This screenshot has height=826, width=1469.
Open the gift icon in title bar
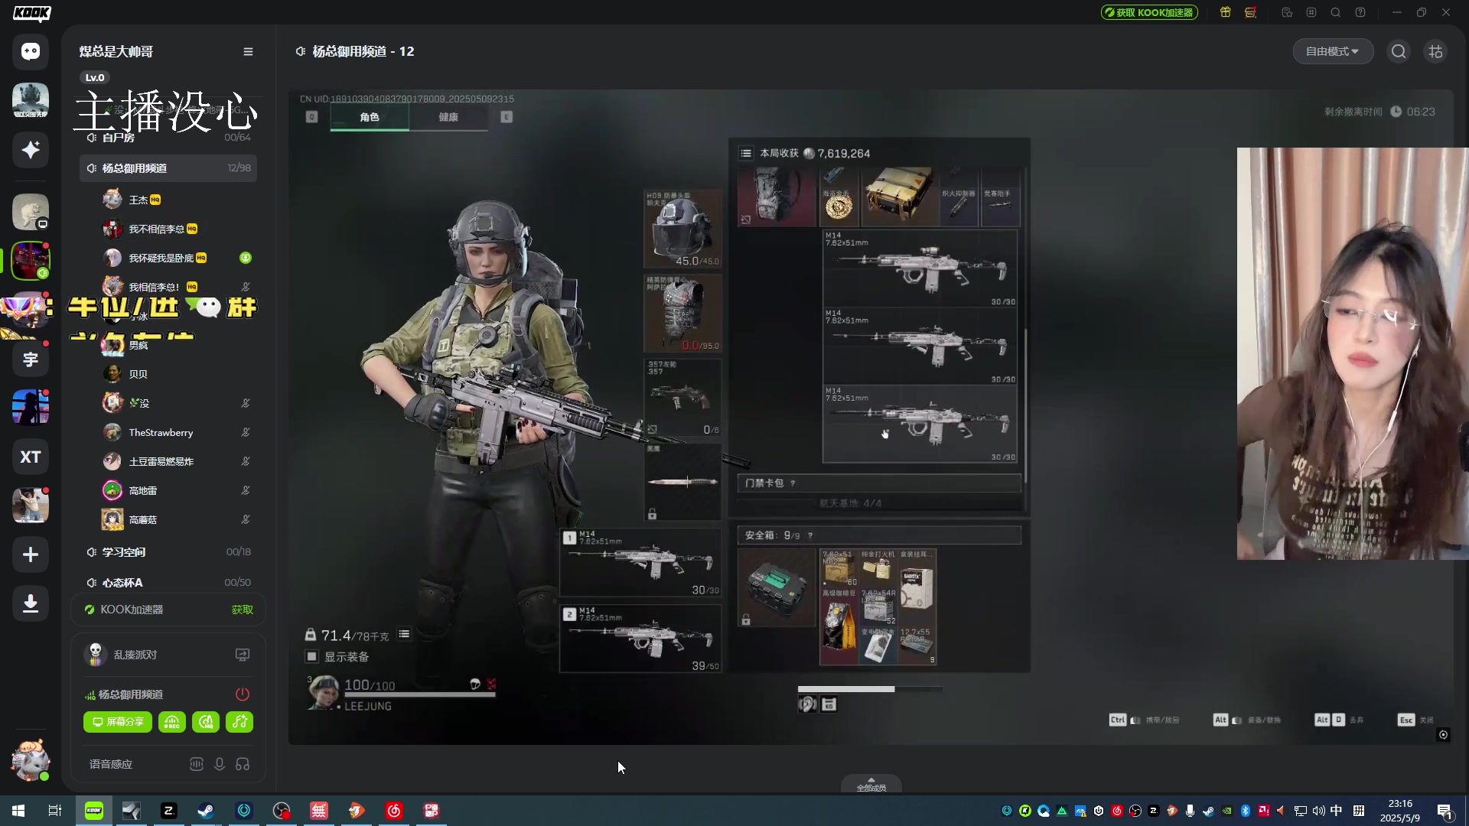(x=1226, y=12)
